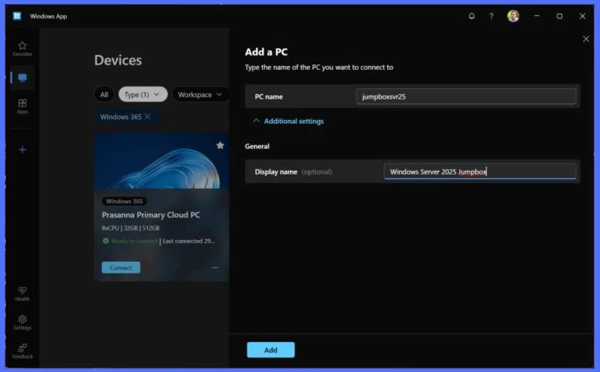Collapse Additional settings

coord(288,121)
